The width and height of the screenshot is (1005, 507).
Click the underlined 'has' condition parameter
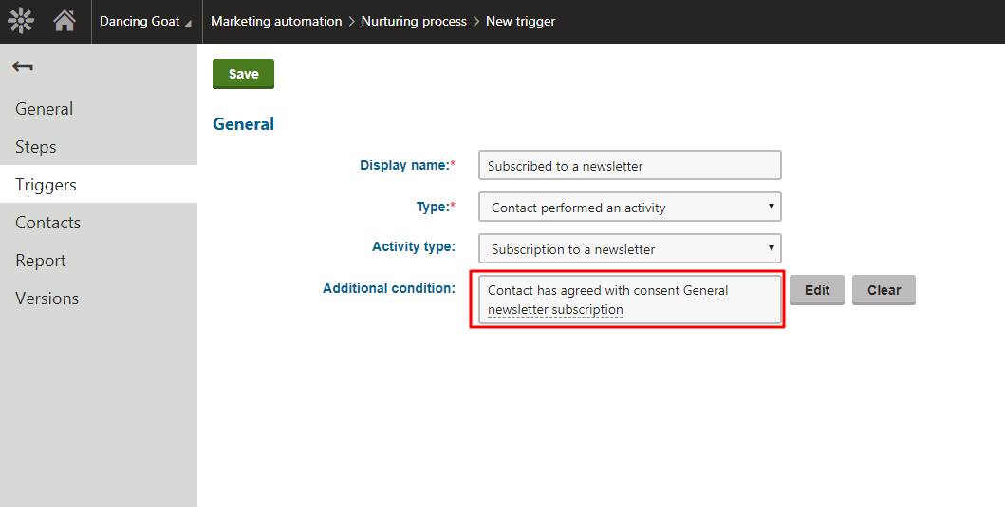pos(547,291)
